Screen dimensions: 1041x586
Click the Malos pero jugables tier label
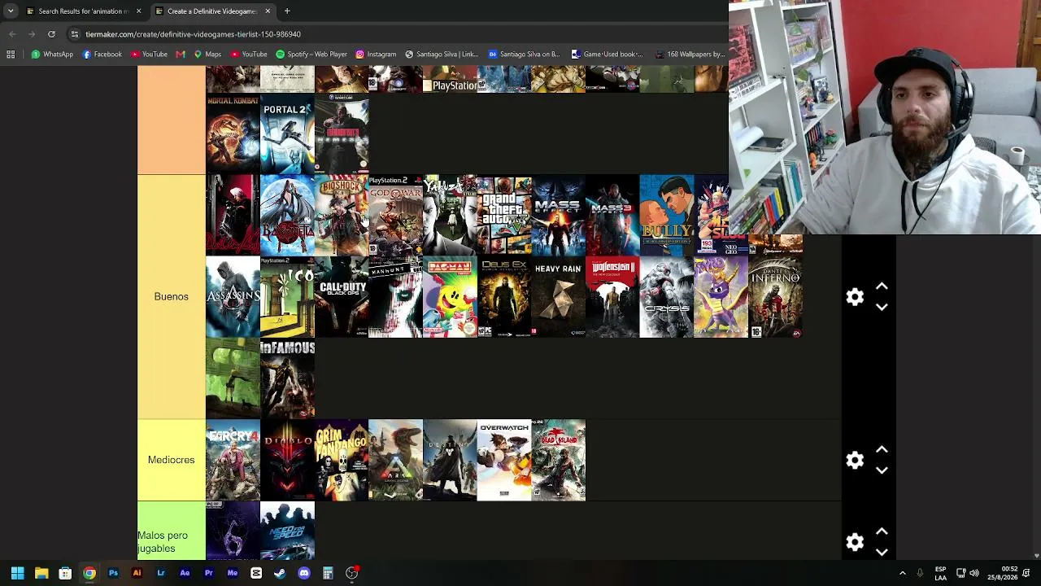[x=172, y=531]
